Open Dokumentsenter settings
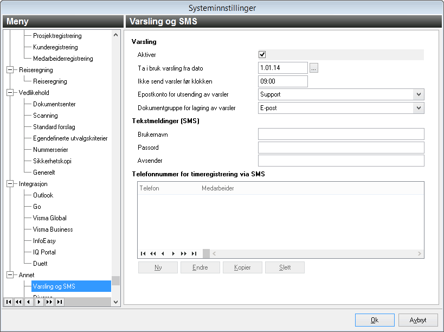The width and height of the screenshot is (444, 332). point(54,104)
